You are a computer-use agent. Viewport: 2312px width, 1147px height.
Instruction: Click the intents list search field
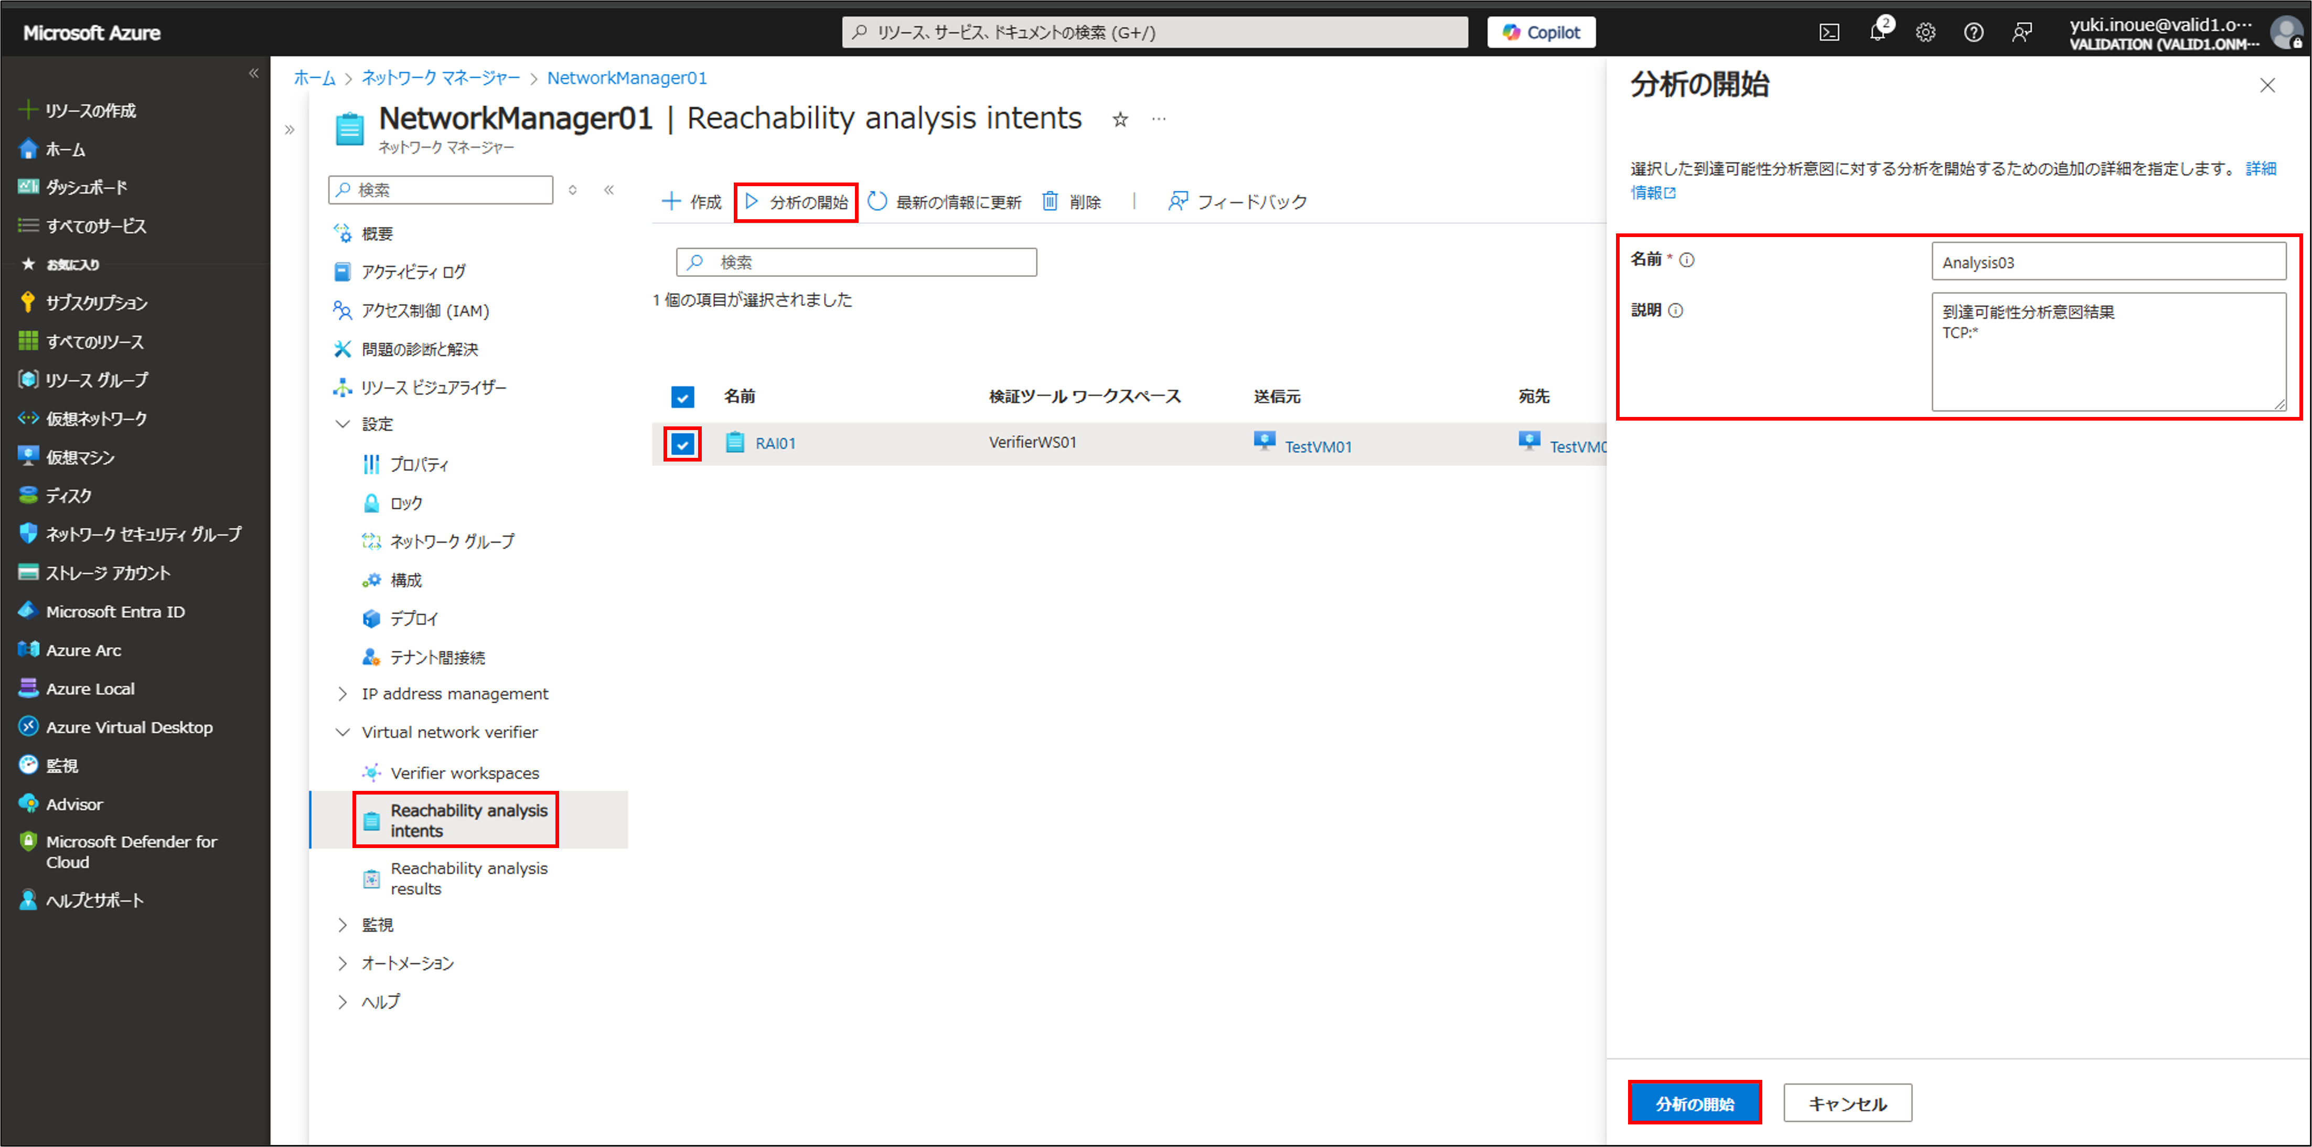pyautogui.click(x=856, y=262)
